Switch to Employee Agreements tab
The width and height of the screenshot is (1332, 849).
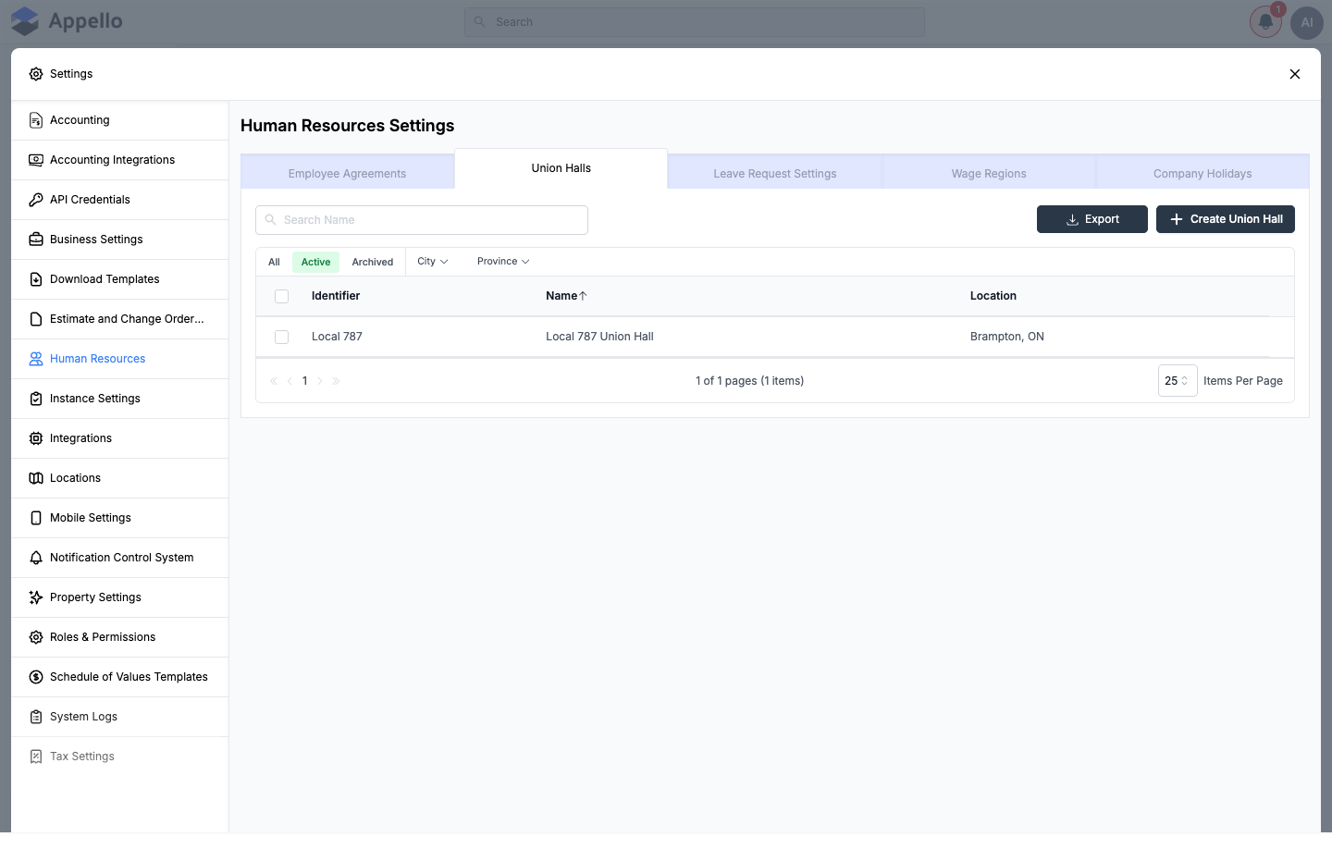pyautogui.click(x=348, y=173)
